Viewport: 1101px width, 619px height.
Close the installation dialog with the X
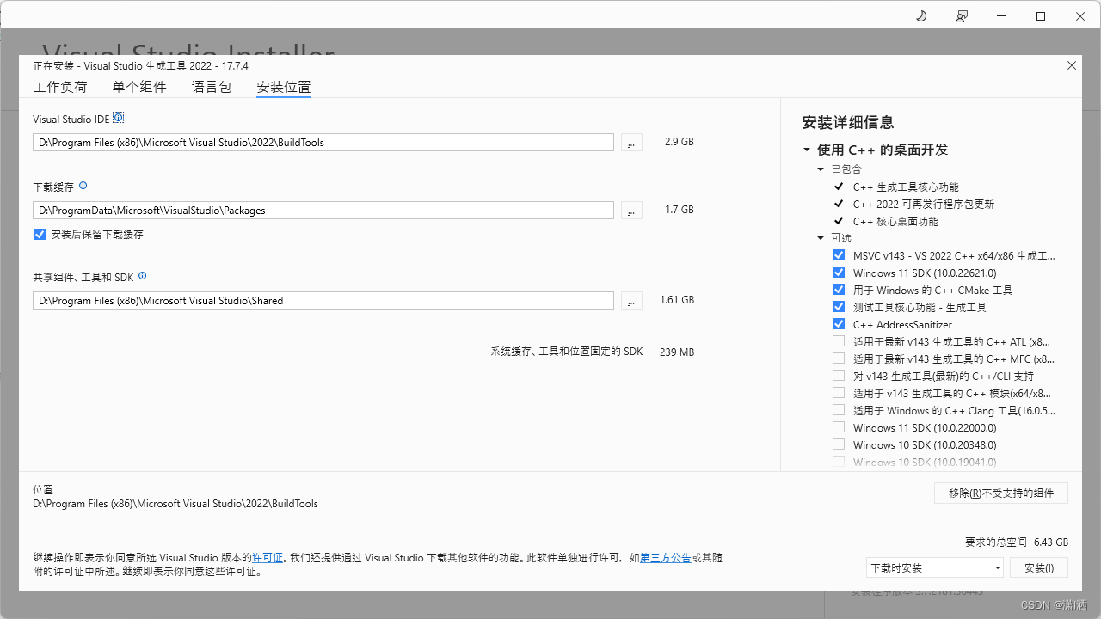pos(1072,65)
